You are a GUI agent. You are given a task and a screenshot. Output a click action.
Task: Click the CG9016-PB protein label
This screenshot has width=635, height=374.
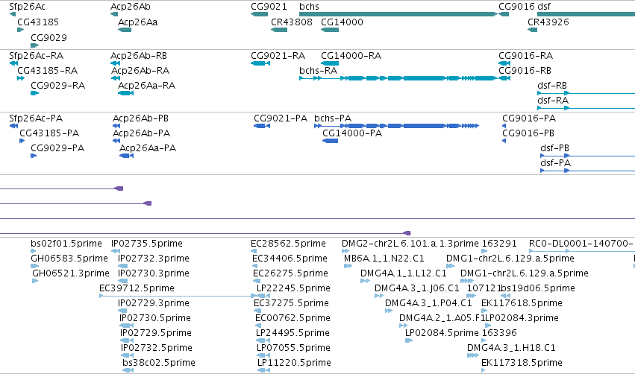pos(528,133)
